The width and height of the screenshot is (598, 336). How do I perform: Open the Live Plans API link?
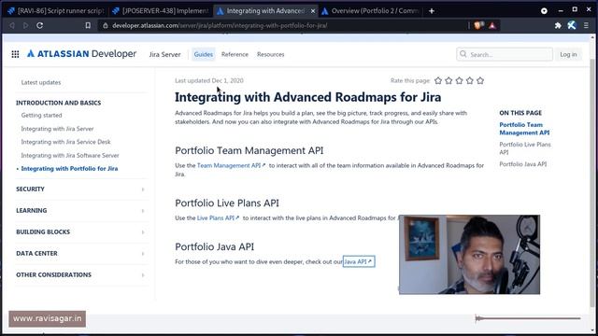(218, 217)
